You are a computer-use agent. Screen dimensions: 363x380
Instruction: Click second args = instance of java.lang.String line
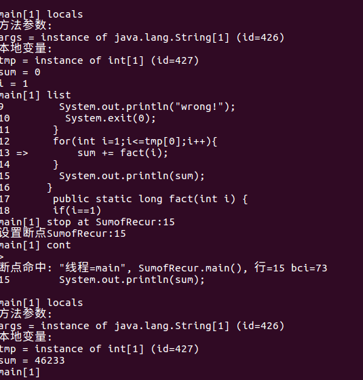142,326
